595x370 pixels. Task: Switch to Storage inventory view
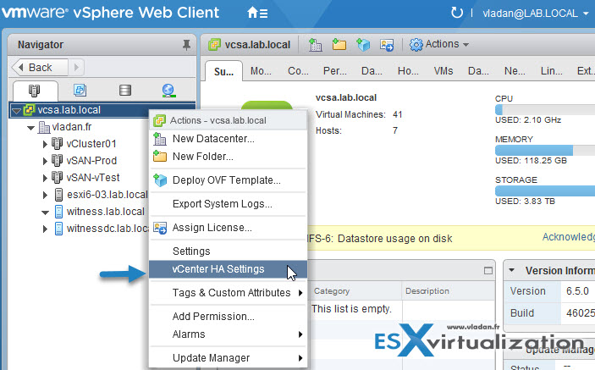[125, 91]
